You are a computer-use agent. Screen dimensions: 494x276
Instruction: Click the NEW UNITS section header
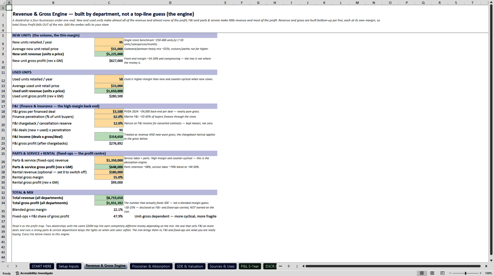click(114, 35)
